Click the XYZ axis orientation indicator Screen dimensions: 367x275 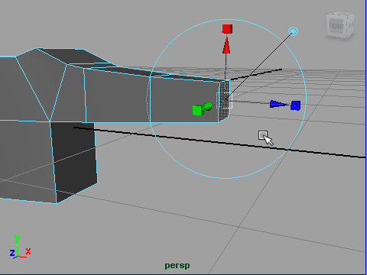20,247
